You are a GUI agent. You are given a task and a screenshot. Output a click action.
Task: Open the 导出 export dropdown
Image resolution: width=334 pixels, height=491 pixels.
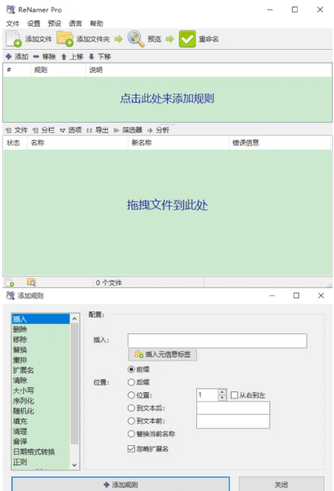[x=97, y=130]
